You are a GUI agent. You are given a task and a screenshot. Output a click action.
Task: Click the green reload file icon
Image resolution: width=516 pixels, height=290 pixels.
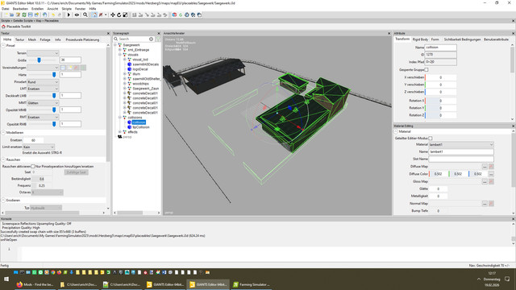pyautogui.click(x=24, y=14)
